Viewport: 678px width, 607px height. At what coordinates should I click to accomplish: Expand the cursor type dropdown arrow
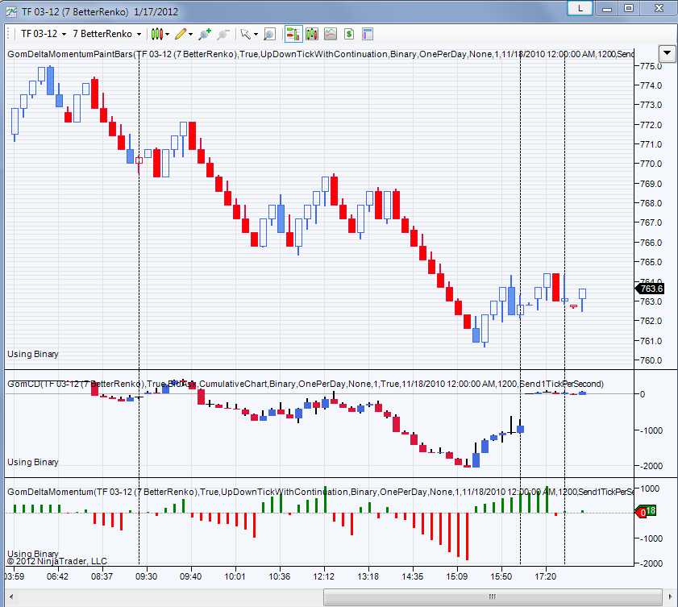pos(256,34)
